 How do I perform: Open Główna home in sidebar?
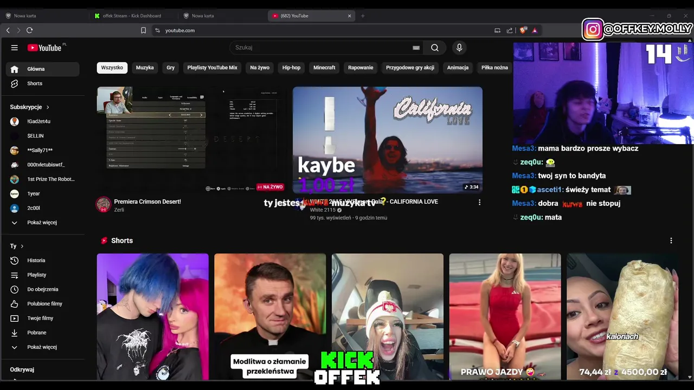pyautogui.click(x=42, y=69)
